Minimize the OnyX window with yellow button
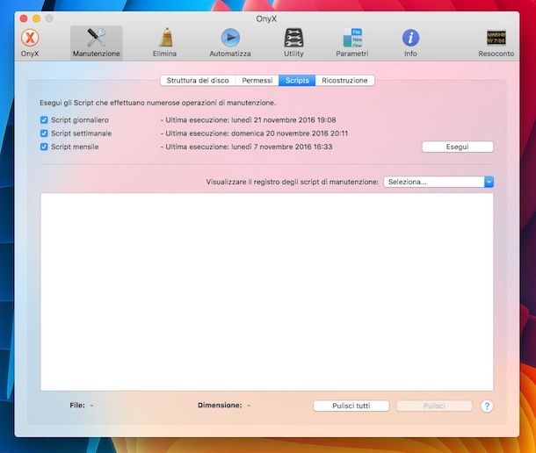 pyautogui.click(x=37, y=18)
